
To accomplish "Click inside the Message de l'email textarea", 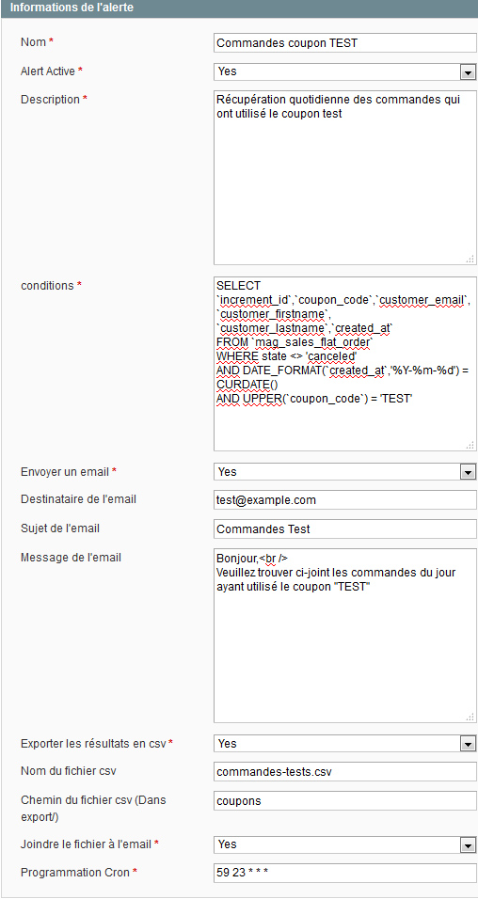I will 345,636.
